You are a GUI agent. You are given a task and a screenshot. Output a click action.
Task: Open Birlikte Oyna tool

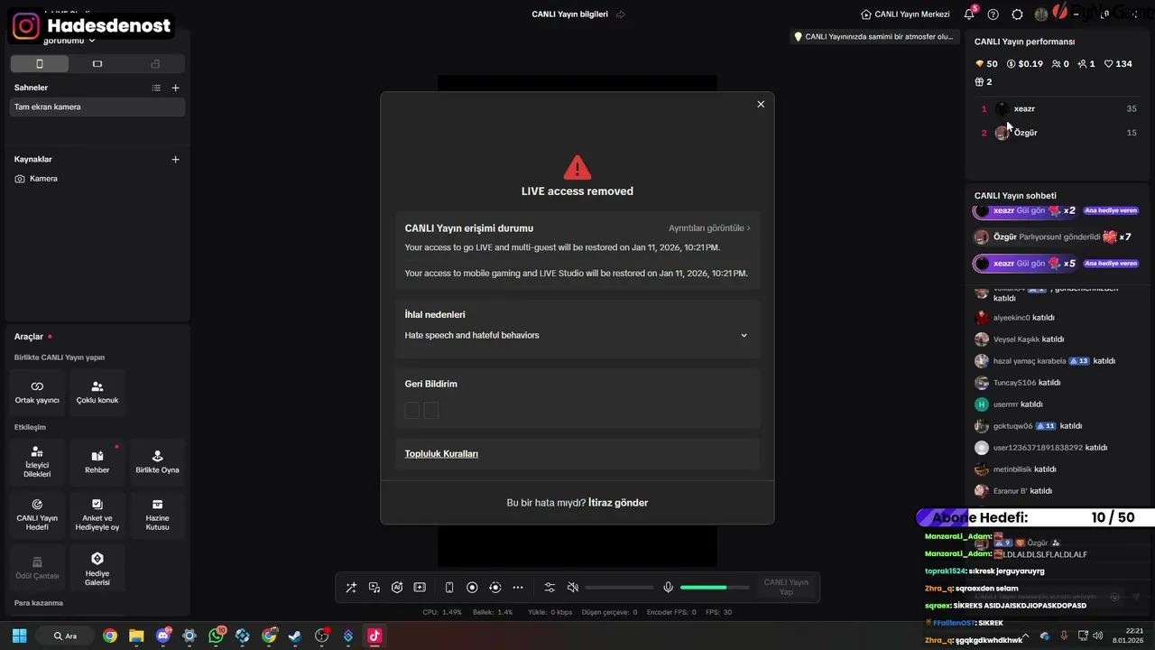click(157, 462)
